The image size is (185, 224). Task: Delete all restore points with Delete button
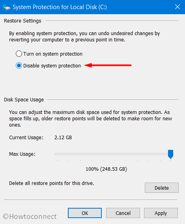162,188
